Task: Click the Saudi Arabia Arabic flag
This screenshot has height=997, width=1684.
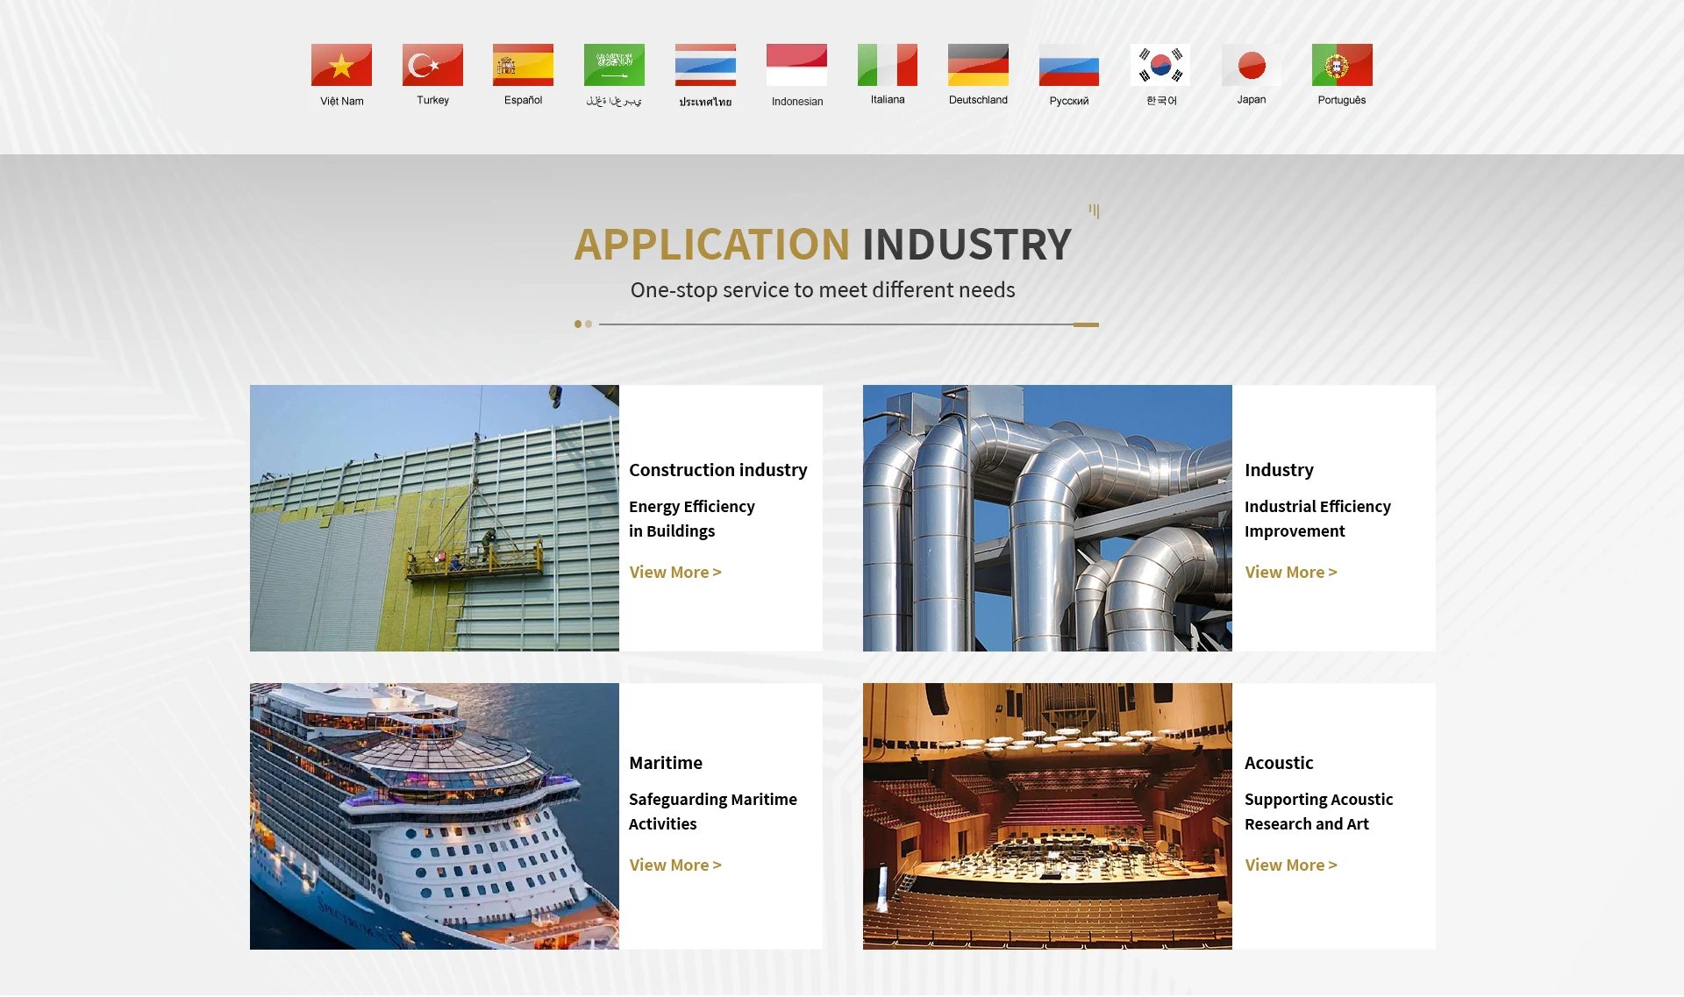Action: (x=614, y=65)
